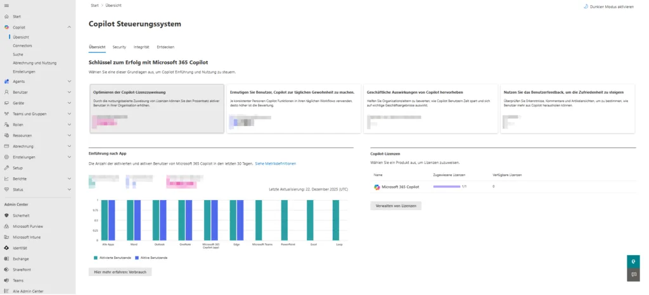Toggle 'Aktivierte Benutzende' legend entry
The height and width of the screenshot is (295, 649).
[x=112, y=258]
